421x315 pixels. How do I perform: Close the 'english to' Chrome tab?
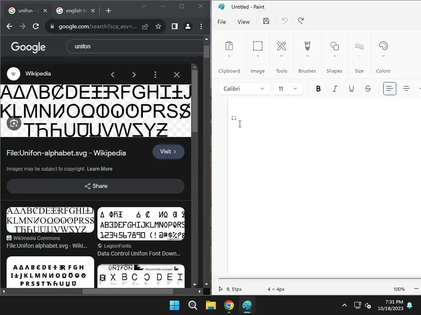click(93, 11)
